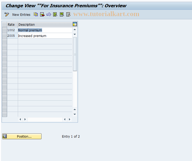Click the horizontal scrollbar track
This screenshot has width=192, height=161.
[x=45, y=119]
